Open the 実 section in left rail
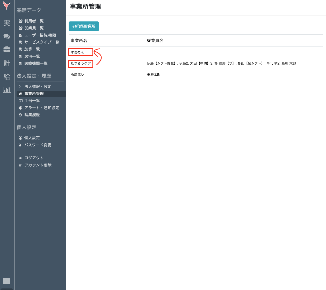The height and width of the screenshot is (290, 326). point(7,23)
